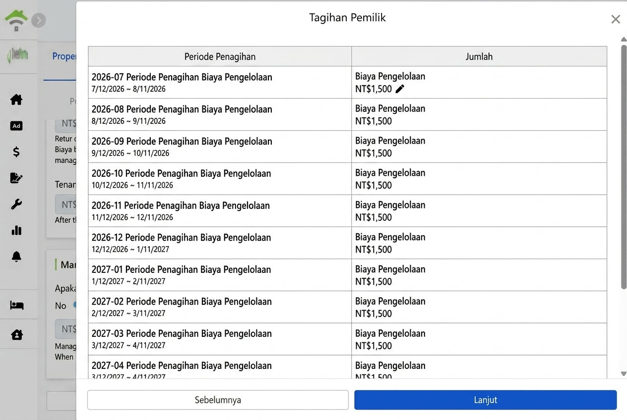Open the bell notifications icon
The width and height of the screenshot is (627, 420).
pyautogui.click(x=16, y=257)
